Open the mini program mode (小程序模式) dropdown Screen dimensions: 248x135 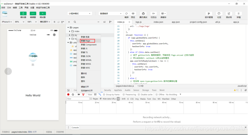tap(80, 14)
